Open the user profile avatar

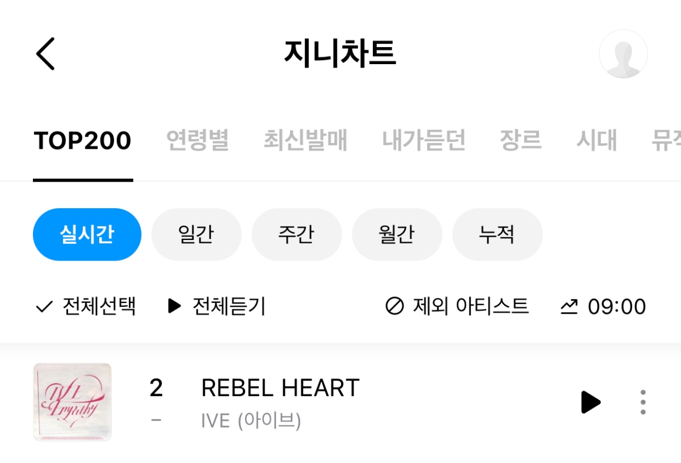623,54
